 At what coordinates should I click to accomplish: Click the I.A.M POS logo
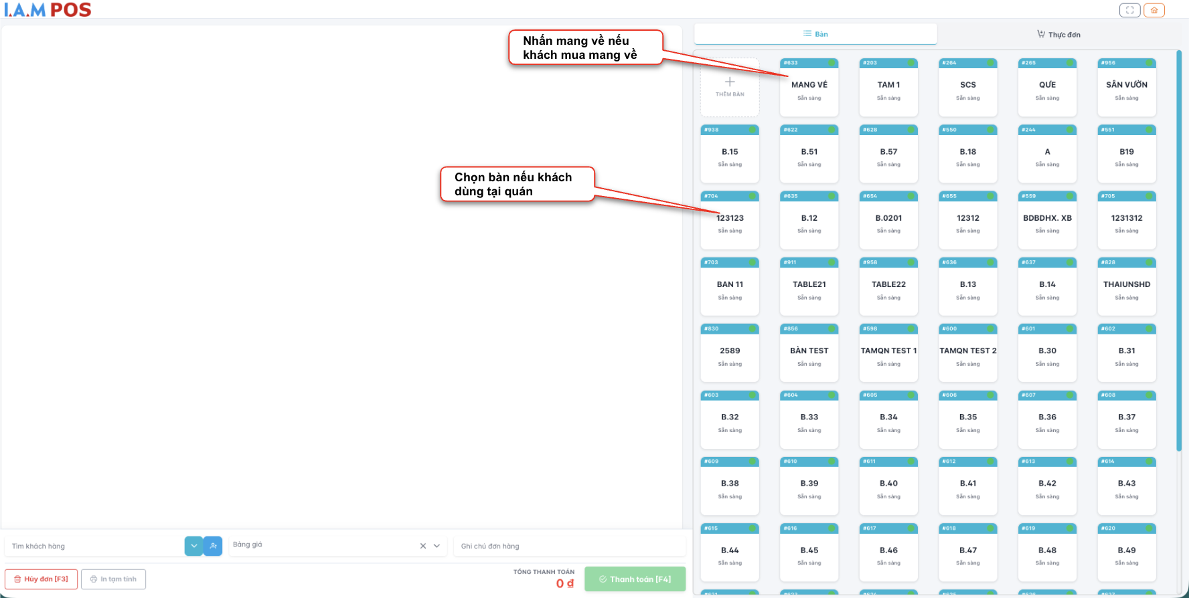point(48,9)
